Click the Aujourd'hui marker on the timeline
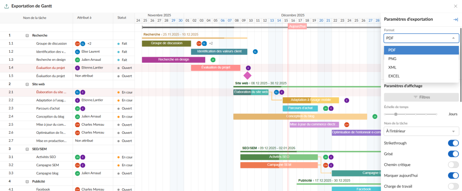The height and width of the screenshot is (191, 462). click(x=297, y=27)
